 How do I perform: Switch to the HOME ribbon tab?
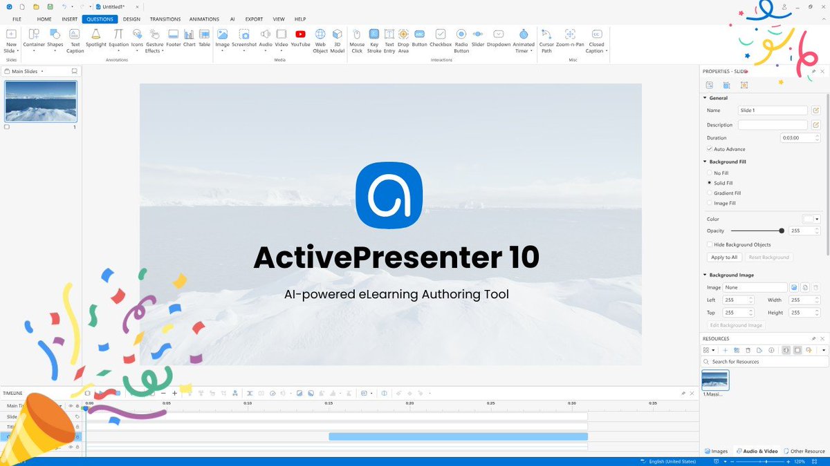44,19
